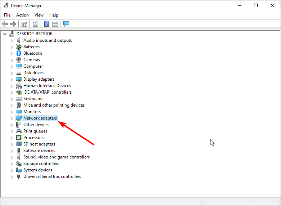Image resolution: width=281 pixels, height=206 pixels.
Task: Expand the Batteries chevron
Action: tap(12, 47)
